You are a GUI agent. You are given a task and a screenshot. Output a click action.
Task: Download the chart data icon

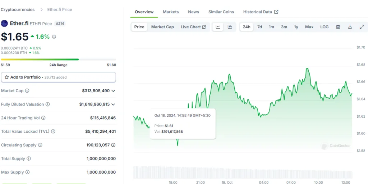pos(350,27)
